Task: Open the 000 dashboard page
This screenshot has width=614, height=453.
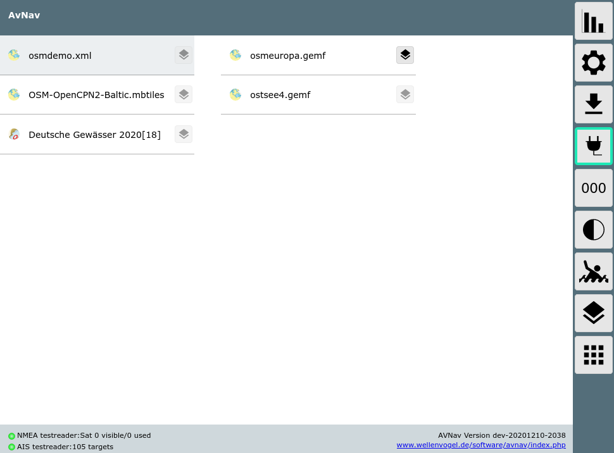Action: [x=593, y=188]
